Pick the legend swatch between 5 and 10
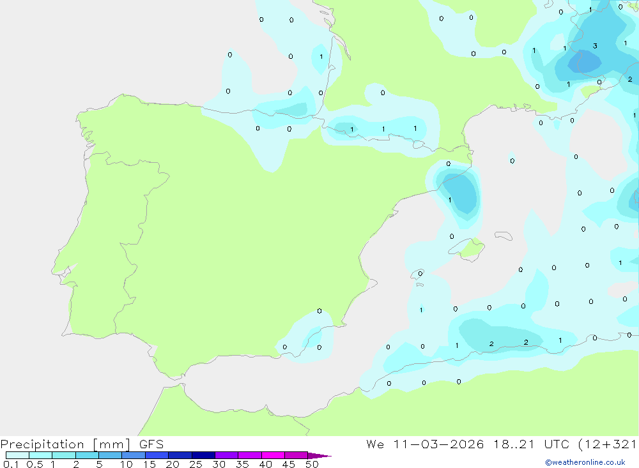 click(x=111, y=455)
